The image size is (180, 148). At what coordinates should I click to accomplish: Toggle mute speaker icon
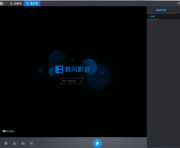31,143
